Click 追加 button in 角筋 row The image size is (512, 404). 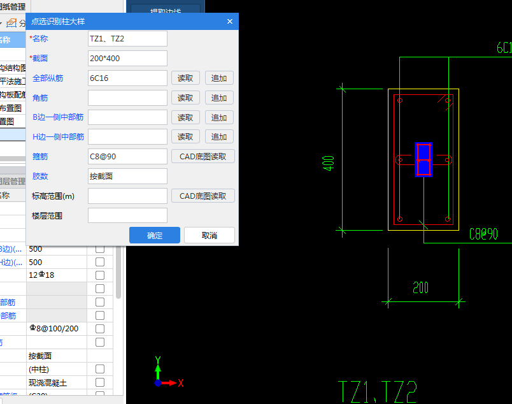pos(219,97)
